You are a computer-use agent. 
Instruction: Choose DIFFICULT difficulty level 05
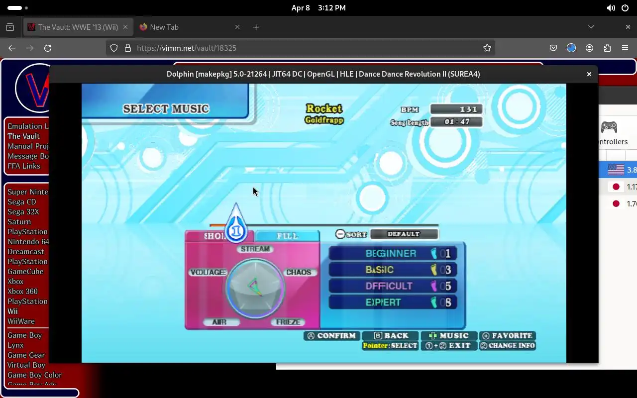(393, 286)
